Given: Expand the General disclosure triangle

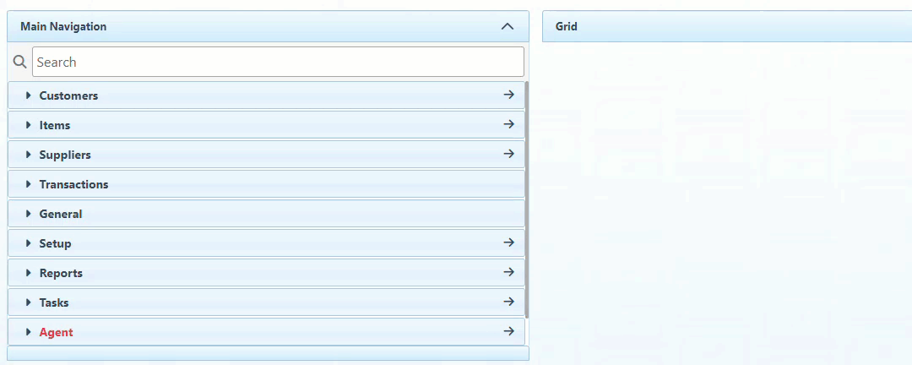Looking at the screenshot, I should click(x=28, y=214).
